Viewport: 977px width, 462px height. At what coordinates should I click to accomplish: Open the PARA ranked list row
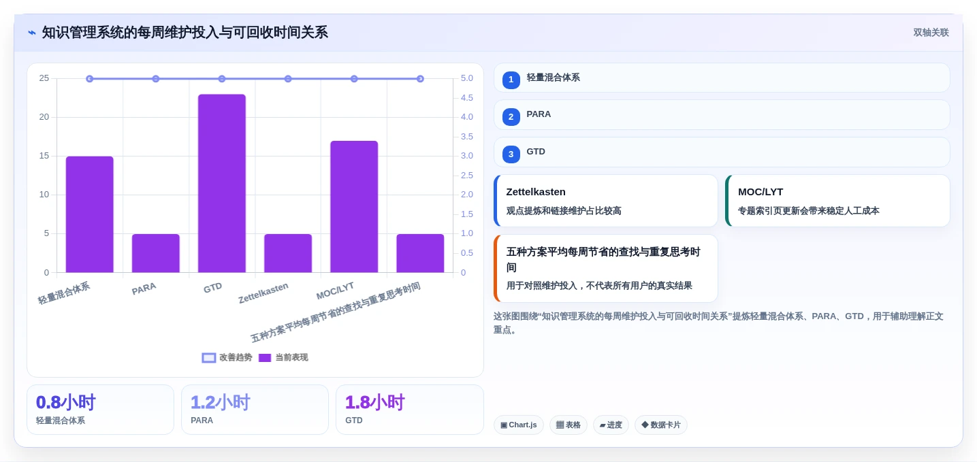tap(722, 115)
